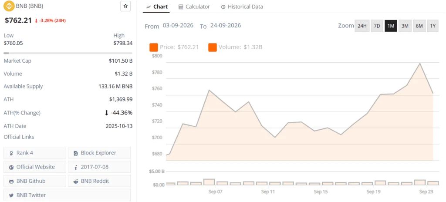Switch to the Chart tab

pyautogui.click(x=157, y=7)
